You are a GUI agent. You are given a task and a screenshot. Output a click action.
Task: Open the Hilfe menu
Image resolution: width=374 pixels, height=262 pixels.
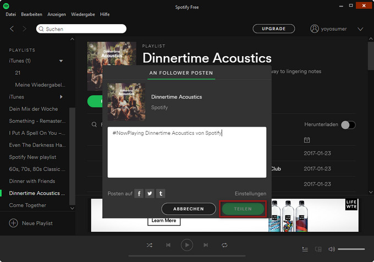point(105,14)
